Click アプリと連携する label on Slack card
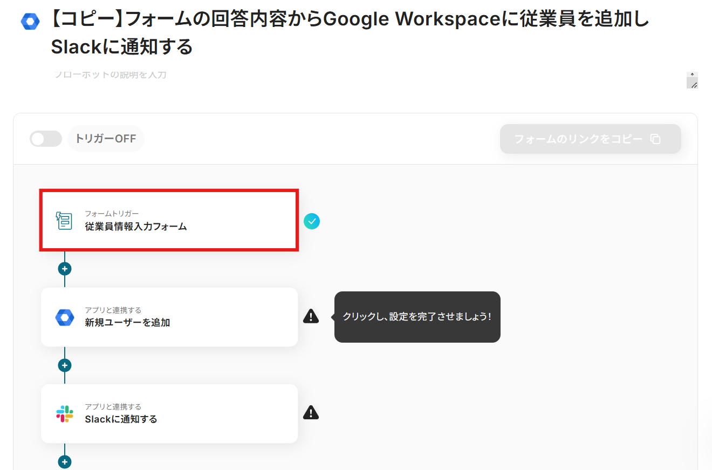The width and height of the screenshot is (712, 470). [113, 407]
